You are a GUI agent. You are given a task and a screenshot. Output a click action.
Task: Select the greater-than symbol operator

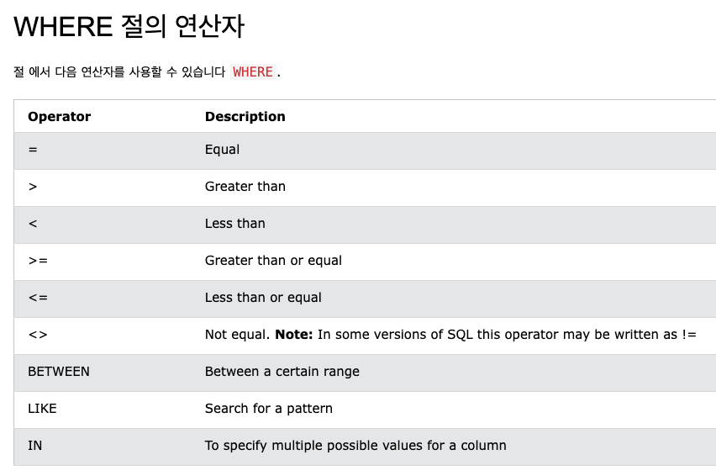[33, 187]
